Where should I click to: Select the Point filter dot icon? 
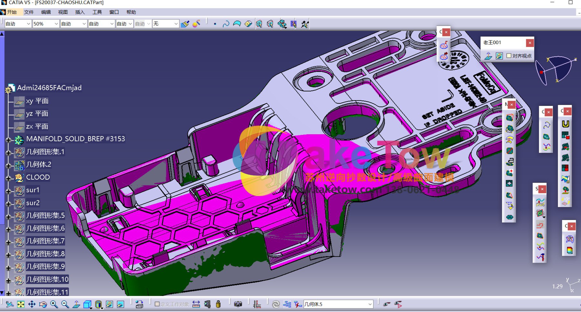[x=215, y=24]
